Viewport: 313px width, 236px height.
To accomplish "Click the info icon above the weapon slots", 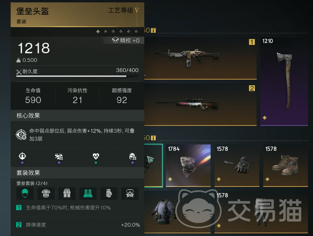I will point(153,30).
